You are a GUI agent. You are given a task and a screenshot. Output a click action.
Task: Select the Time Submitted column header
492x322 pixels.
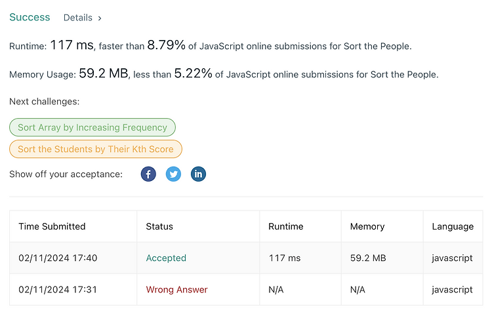(x=52, y=226)
